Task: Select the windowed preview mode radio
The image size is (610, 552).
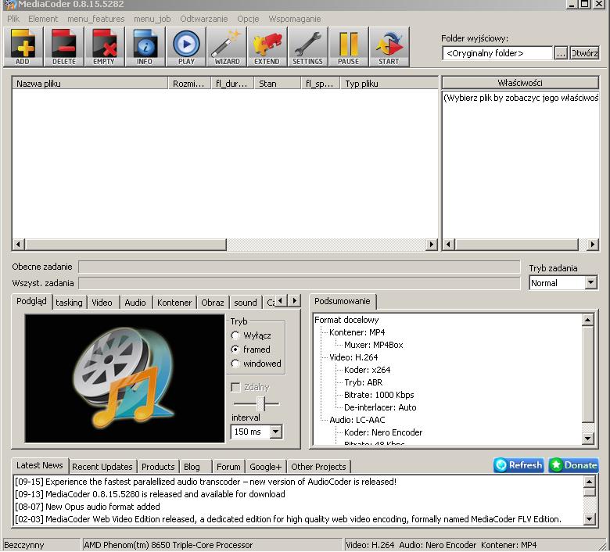Action: pos(235,364)
